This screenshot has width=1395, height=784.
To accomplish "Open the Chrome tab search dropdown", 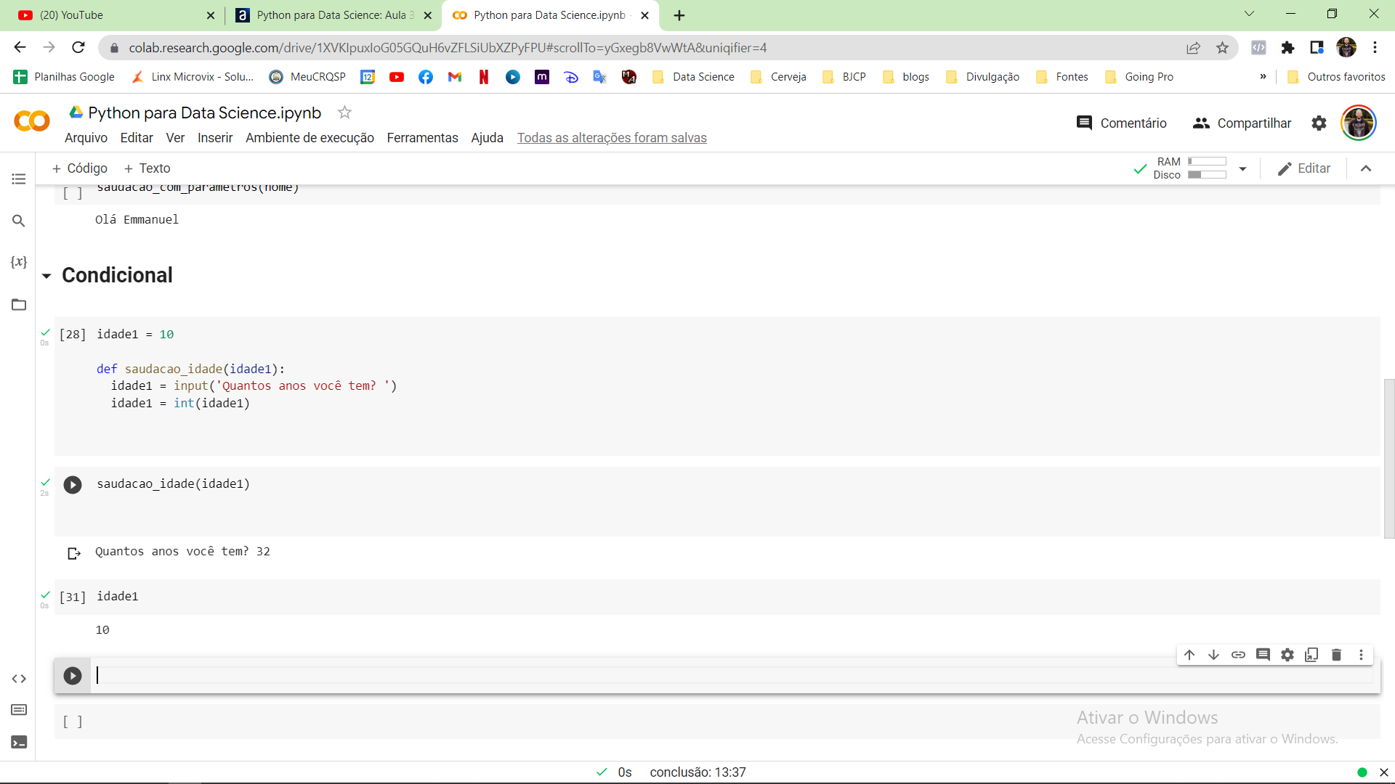I will [x=1249, y=14].
